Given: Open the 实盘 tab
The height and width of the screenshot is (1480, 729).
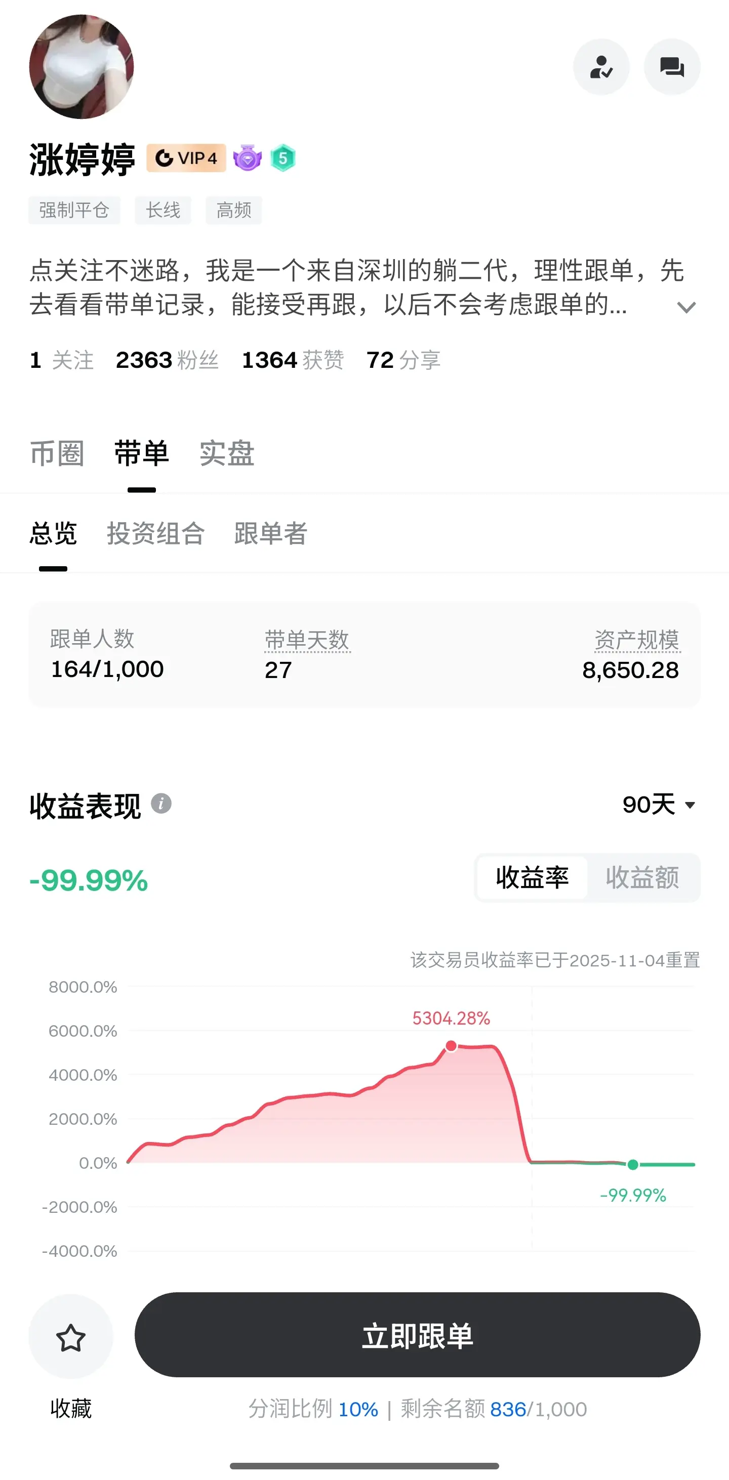Looking at the screenshot, I should tap(227, 453).
